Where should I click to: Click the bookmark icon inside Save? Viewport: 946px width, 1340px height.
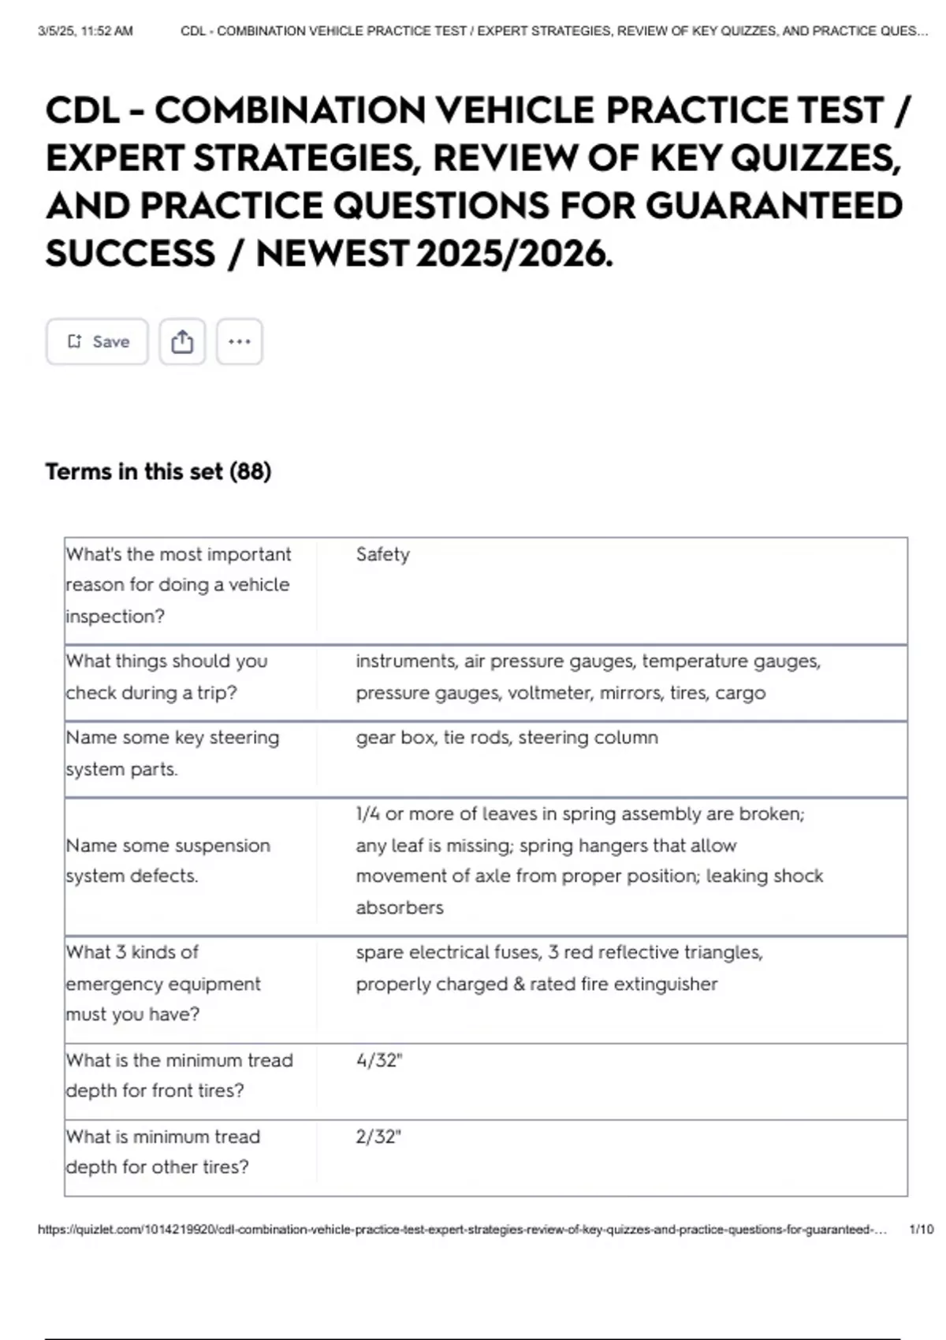pos(75,341)
